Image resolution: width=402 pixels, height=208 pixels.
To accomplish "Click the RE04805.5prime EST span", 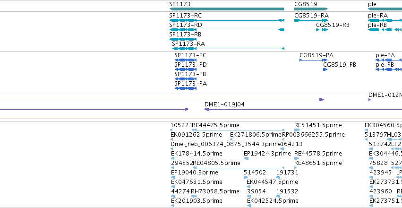I will (x=238, y=168).
